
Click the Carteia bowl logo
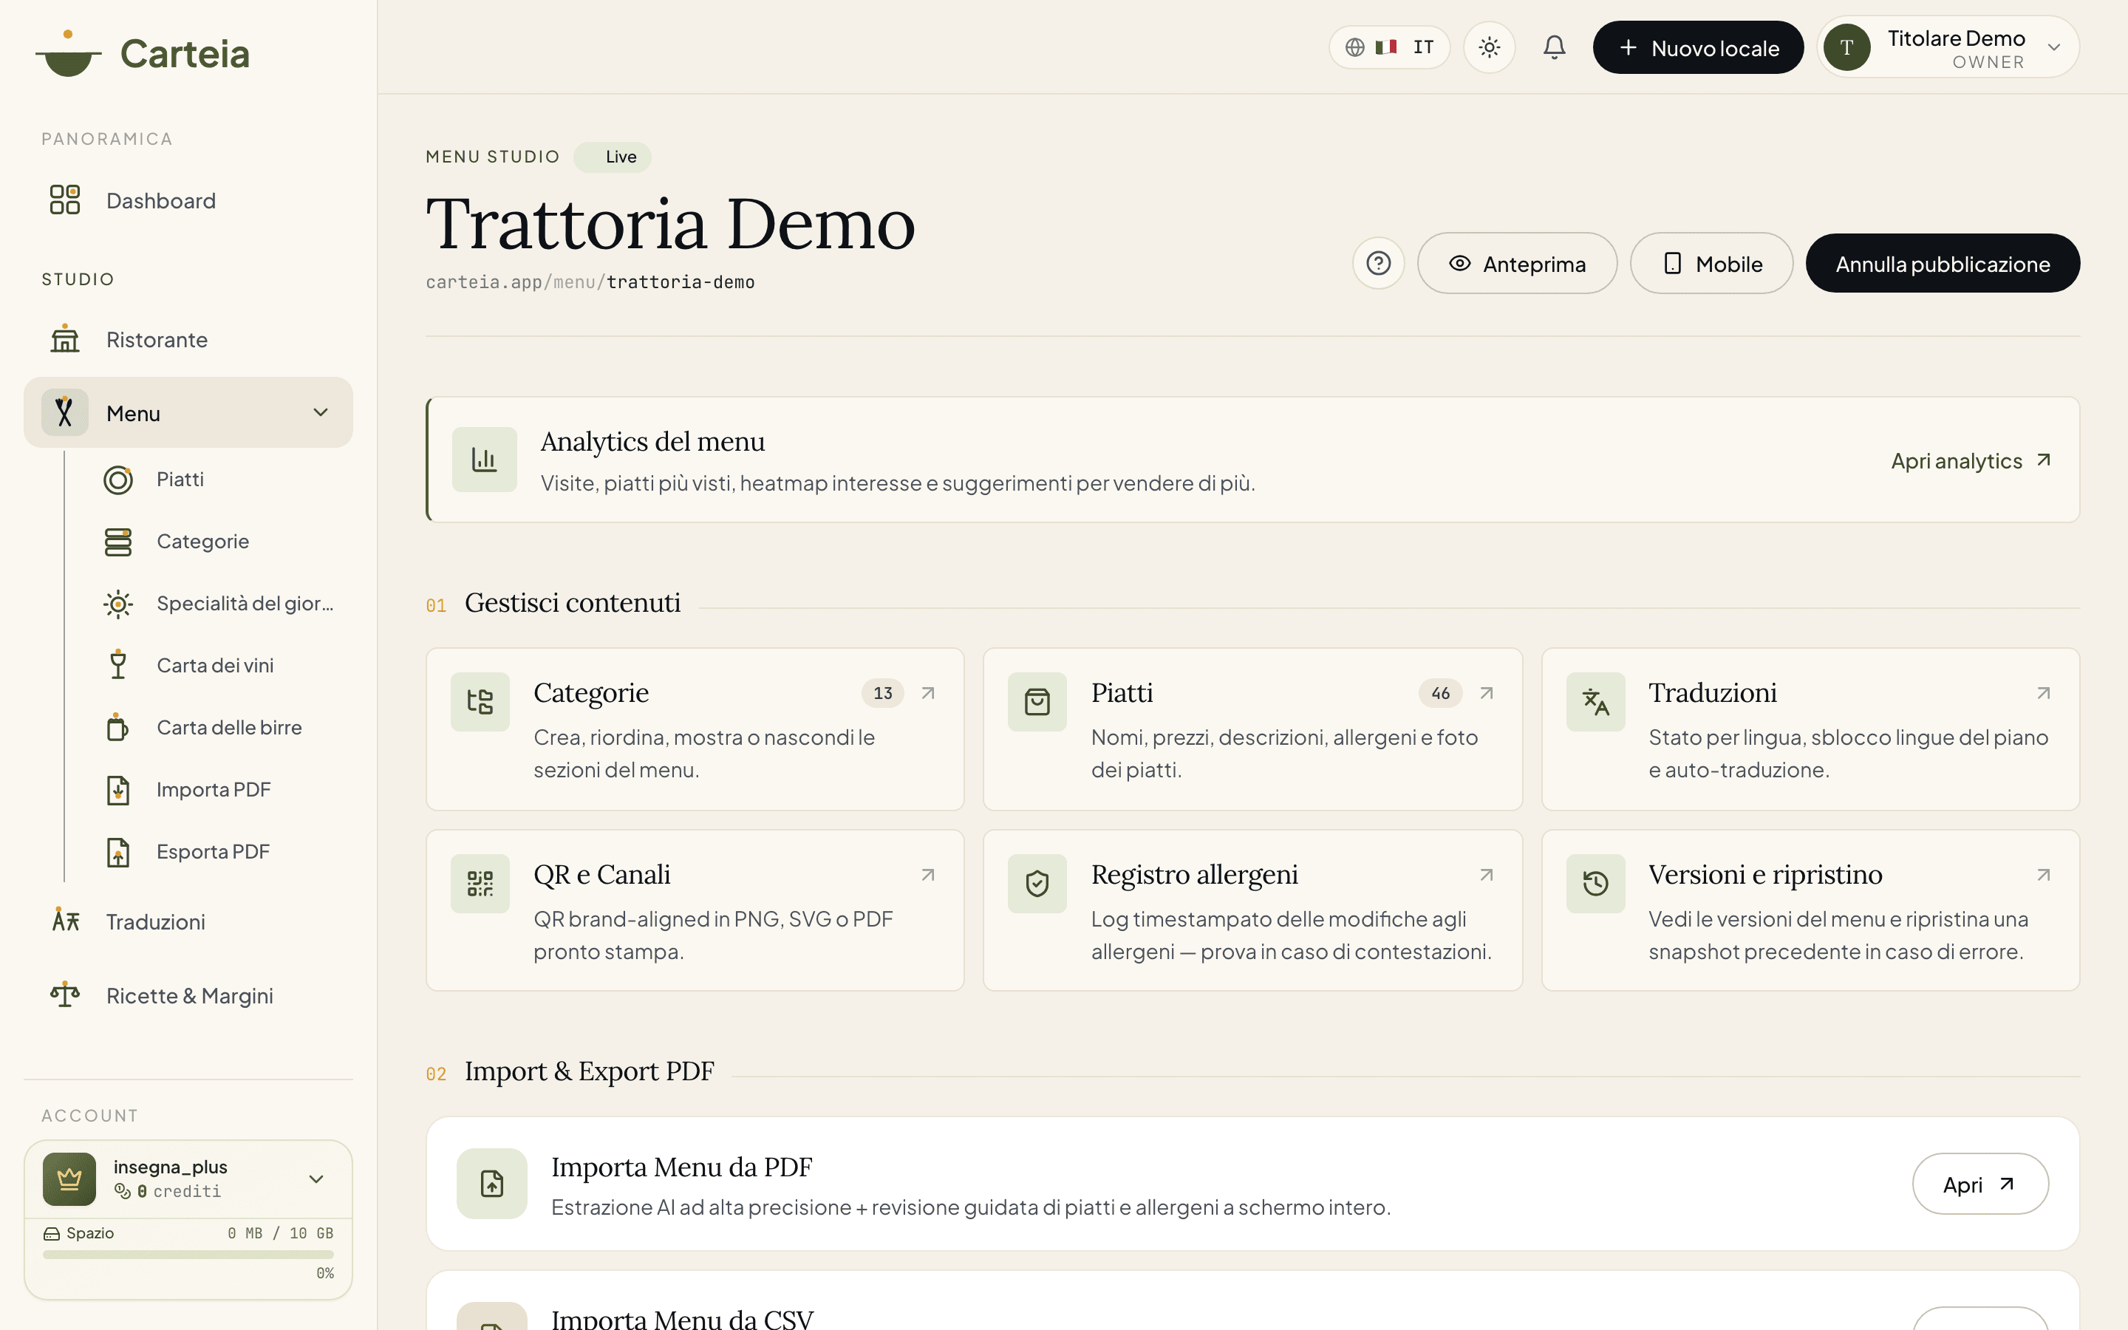pyautogui.click(x=68, y=54)
